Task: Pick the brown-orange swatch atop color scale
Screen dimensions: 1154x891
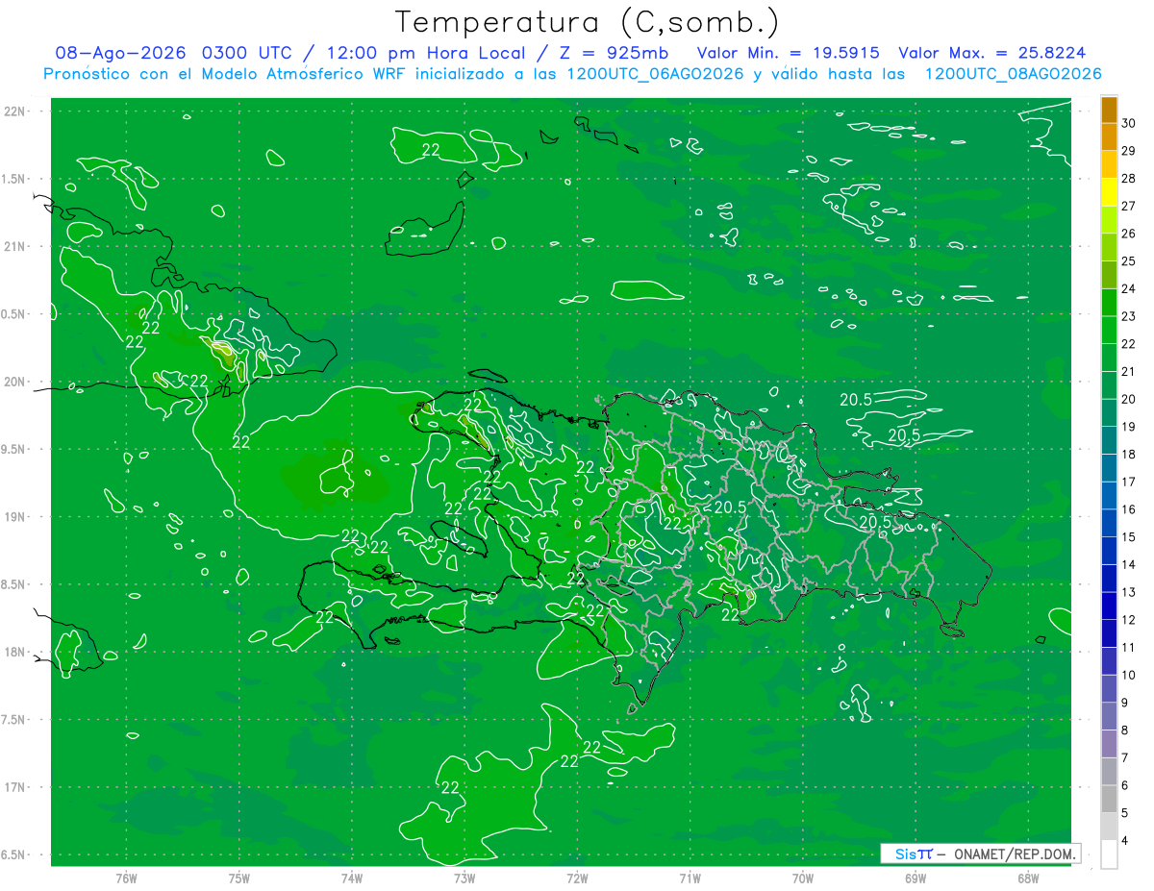Action: pos(1109,110)
